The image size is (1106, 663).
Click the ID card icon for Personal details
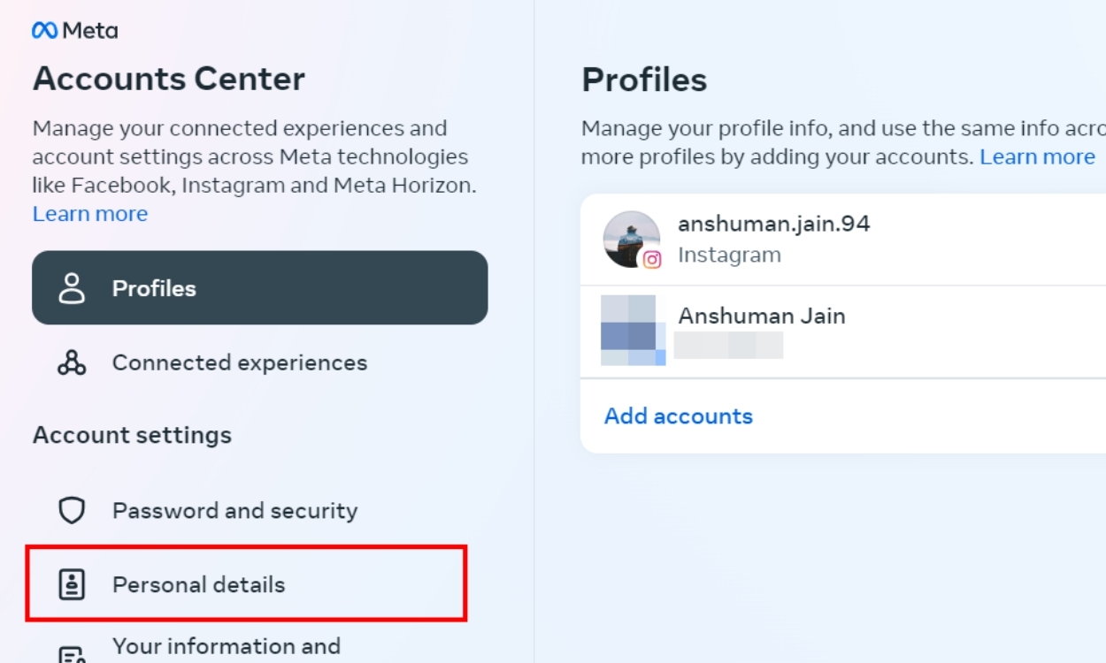click(72, 584)
